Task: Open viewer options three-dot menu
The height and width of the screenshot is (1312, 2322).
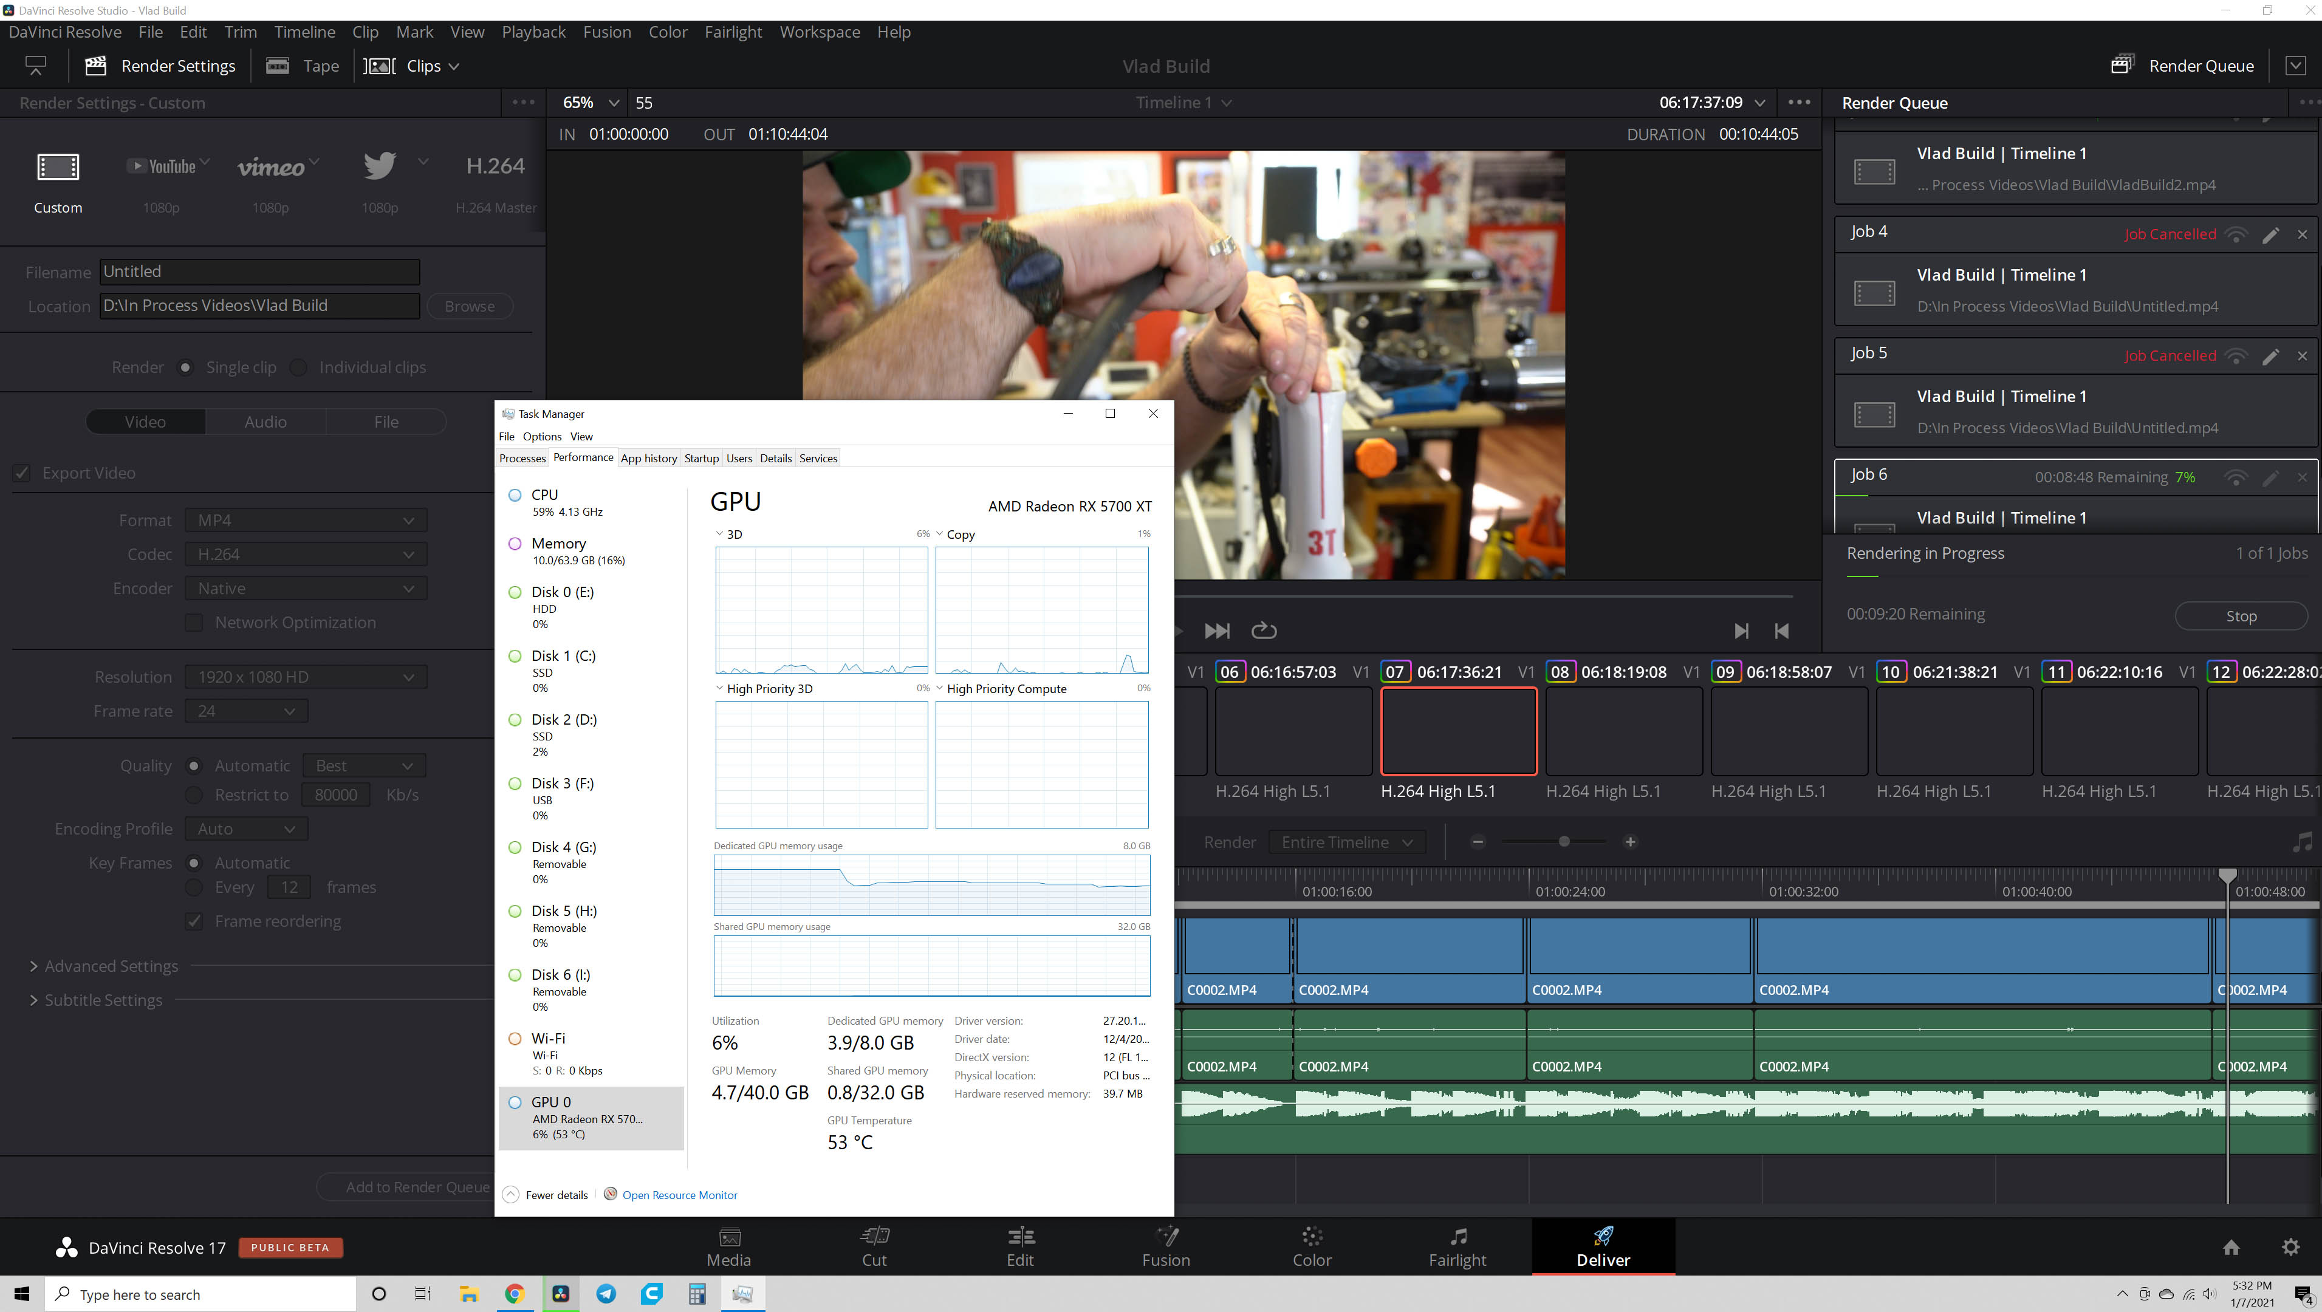Action: tap(1799, 103)
